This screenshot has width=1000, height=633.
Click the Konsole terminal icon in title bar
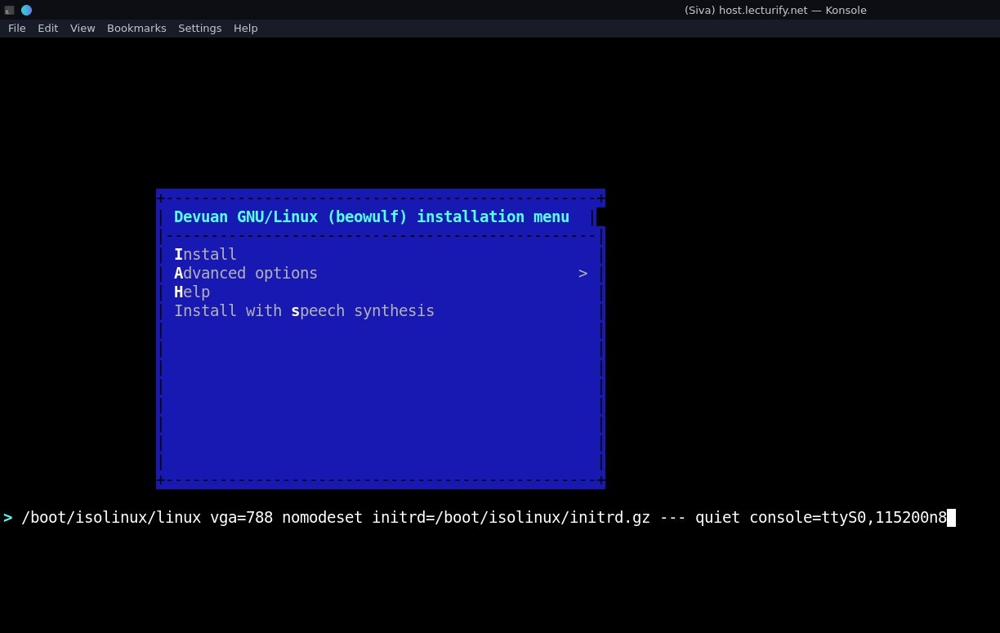(x=9, y=10)
